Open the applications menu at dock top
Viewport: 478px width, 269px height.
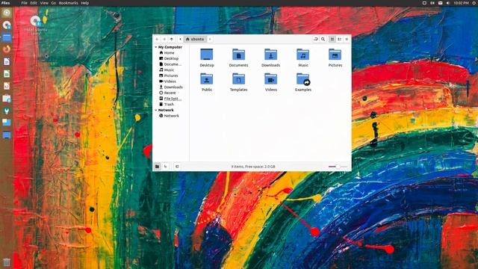tap(7, 13)
